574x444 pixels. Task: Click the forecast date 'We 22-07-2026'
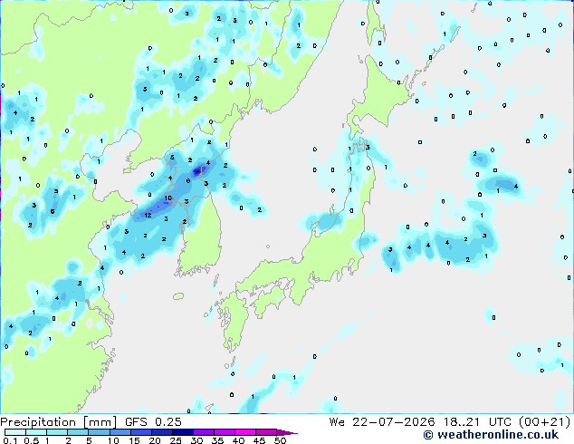tap(382, 422)
